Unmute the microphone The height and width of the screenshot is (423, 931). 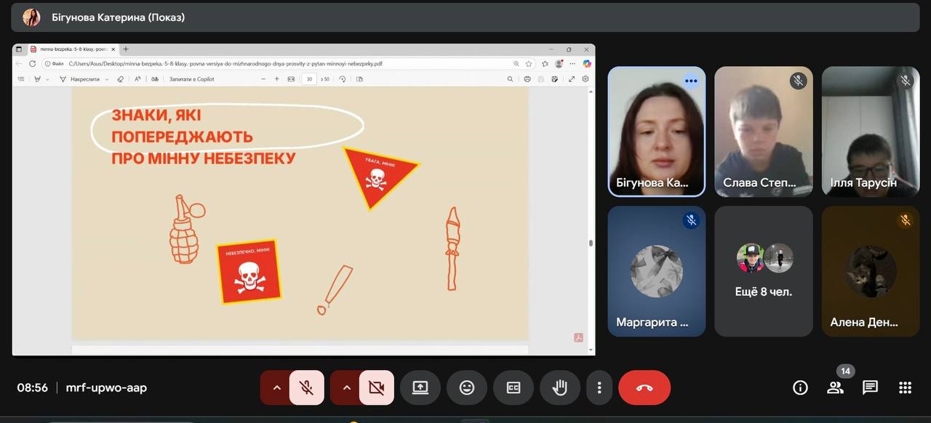click(x=306, y=387)
